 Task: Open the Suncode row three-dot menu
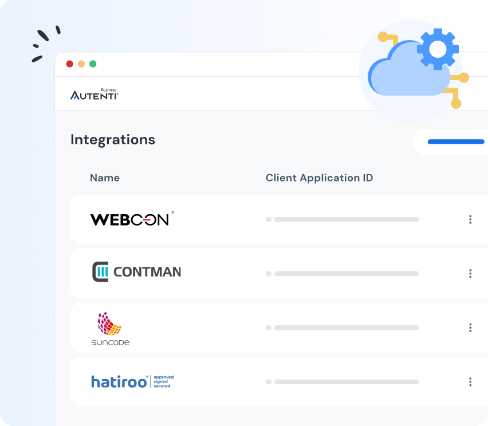coord(470,328)
